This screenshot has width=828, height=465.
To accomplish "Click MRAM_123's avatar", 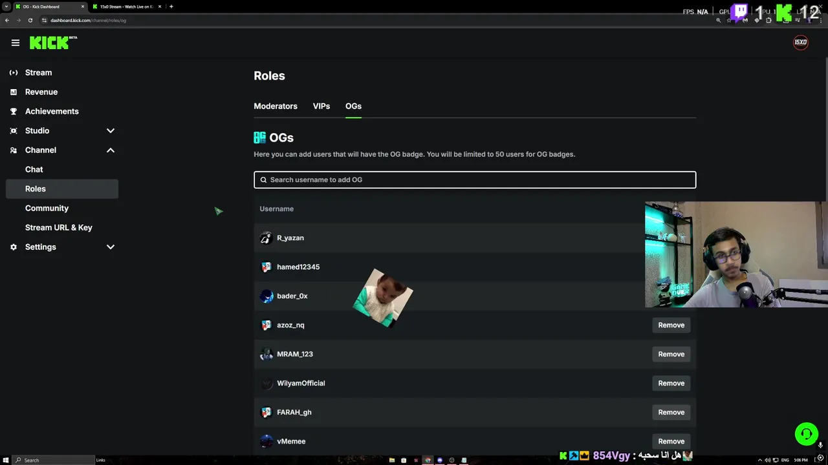I will pos(266,354).
